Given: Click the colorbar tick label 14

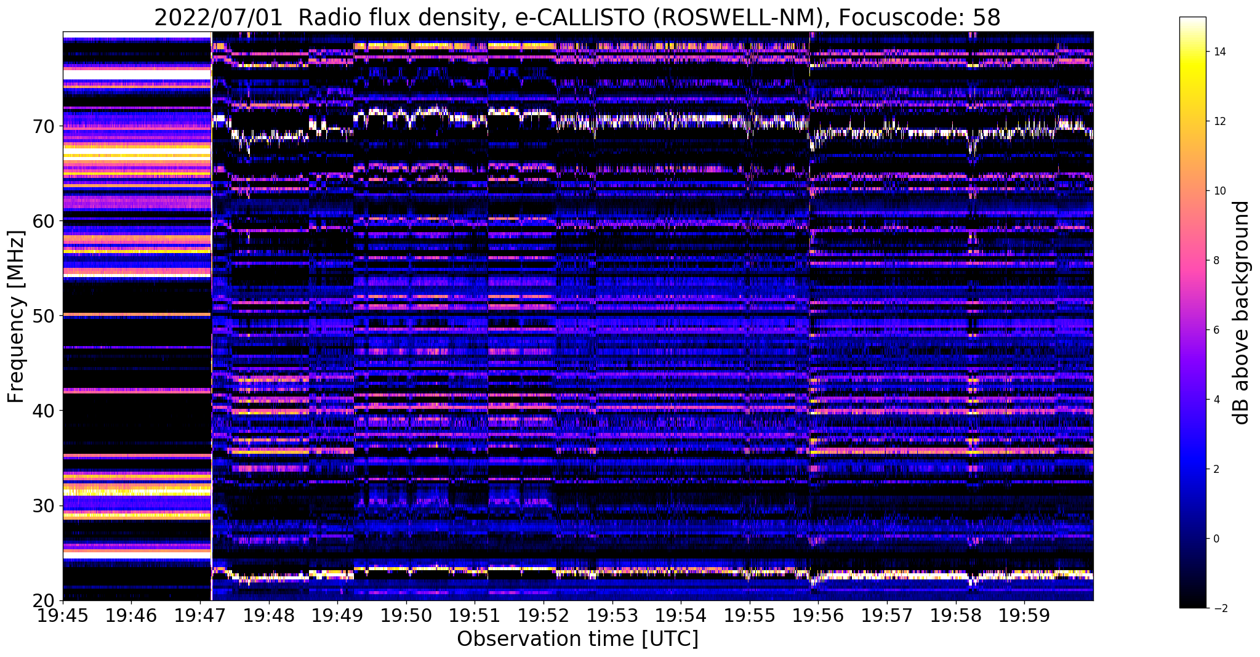Looking at the screenshot, I should pos(1219,52).
